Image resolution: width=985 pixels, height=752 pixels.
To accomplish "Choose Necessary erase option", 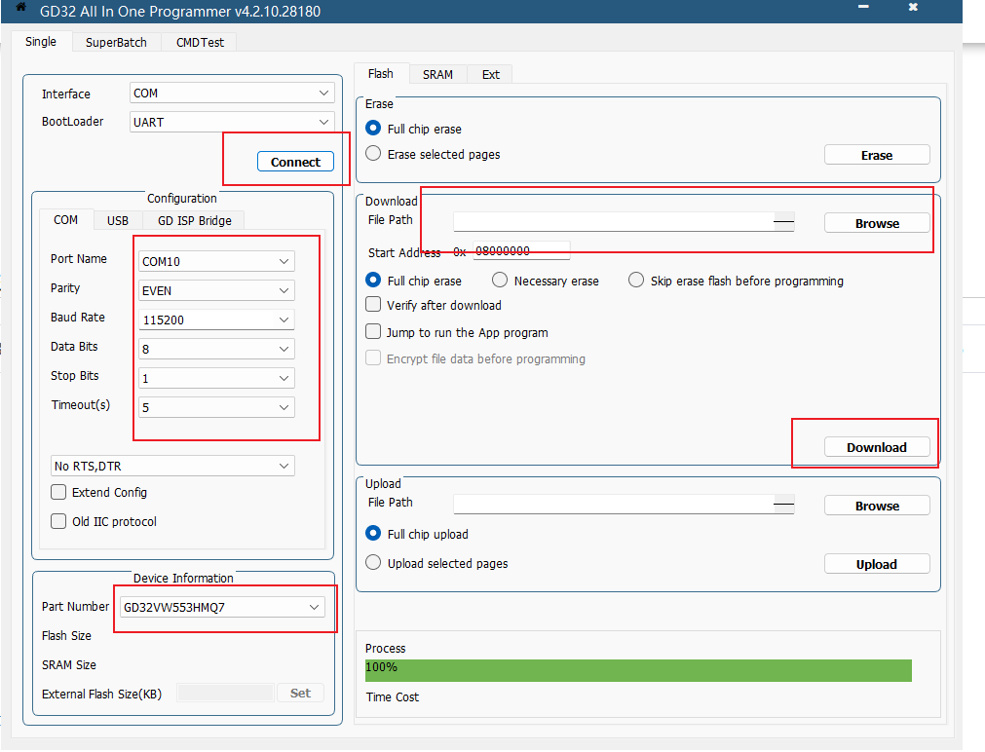I will (500, 281).
